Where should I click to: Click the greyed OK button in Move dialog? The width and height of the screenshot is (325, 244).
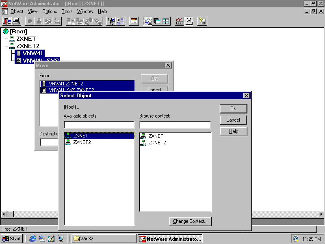(154, 78)
